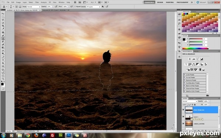Toggle the Aligned checkbox in options bar
221x138 pixels.
click(75, 7)
